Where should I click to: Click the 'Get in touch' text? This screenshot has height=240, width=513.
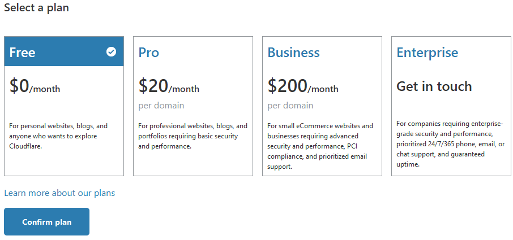coord(434,86)
